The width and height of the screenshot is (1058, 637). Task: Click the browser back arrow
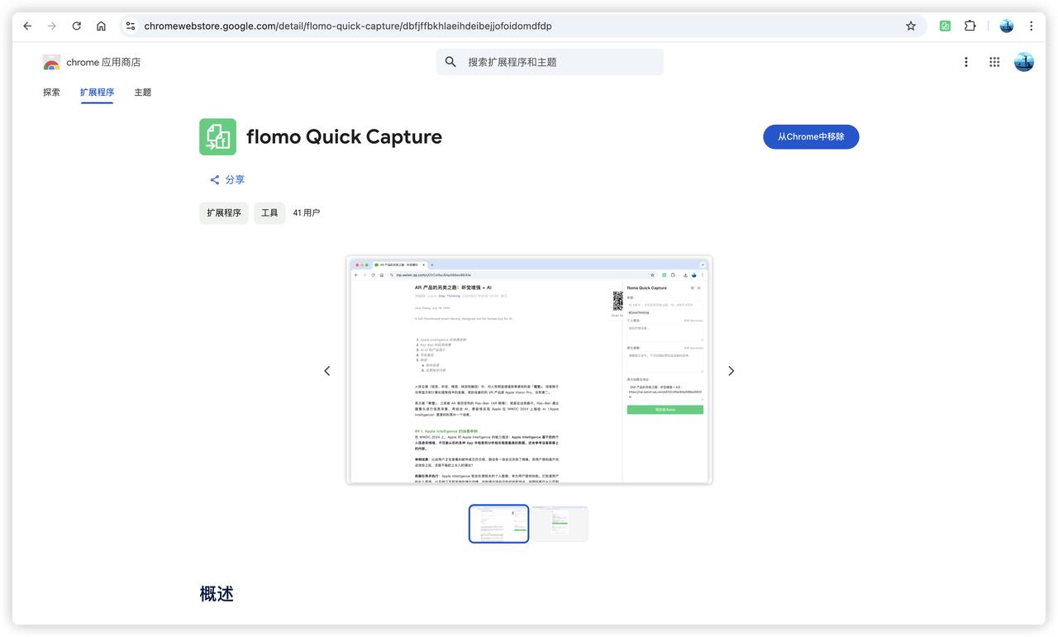27,26
